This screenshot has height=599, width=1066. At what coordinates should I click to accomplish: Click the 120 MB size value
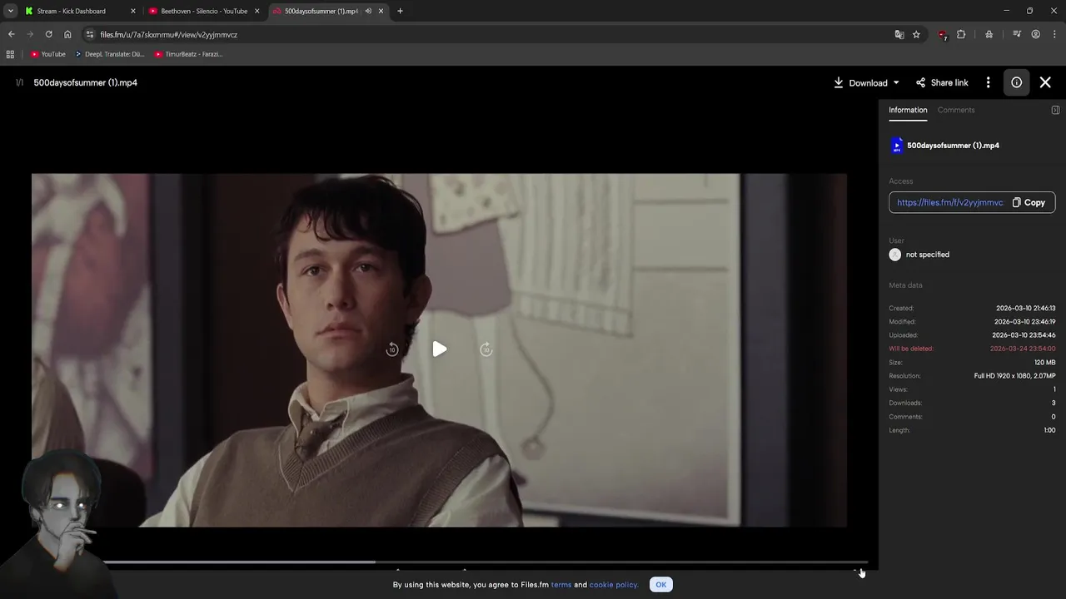[1044, 363]
